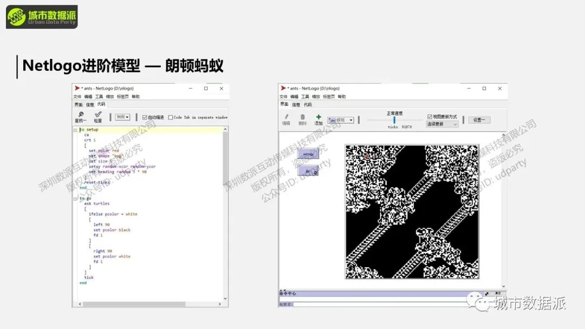Open 缩放 menu in the right interface window
The width and height of the screenshot is (585, 329).
coord(316,96)
